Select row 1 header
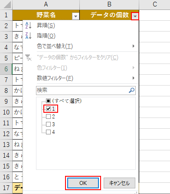 tap(6, 15)
